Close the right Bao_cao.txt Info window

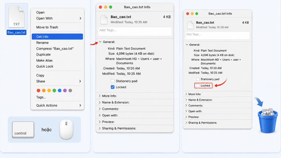pyautogui.click(x=188, y=14)
